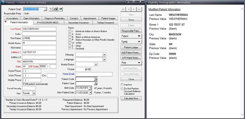Click the Home Email input field

[94, 74]
